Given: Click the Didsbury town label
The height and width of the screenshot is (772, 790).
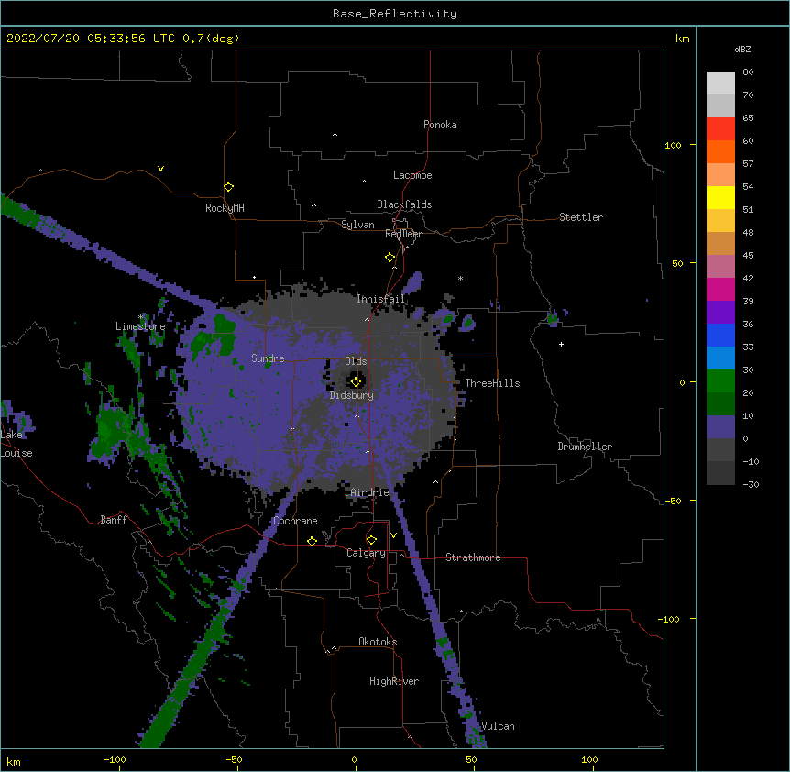Looking at the screenshot, I should click(x=352, y=395).
